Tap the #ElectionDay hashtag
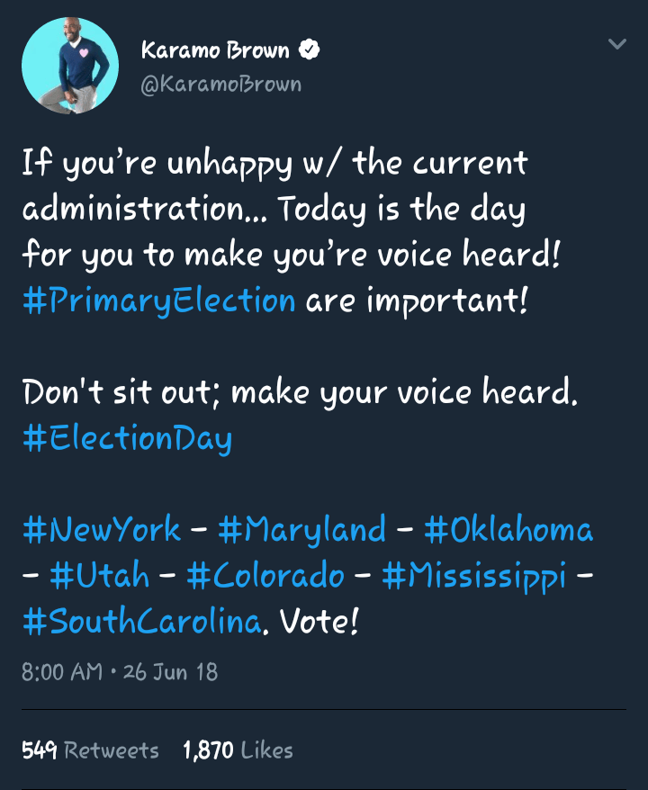The height and width of the screenshot is (790, 648). pos(127,438)
